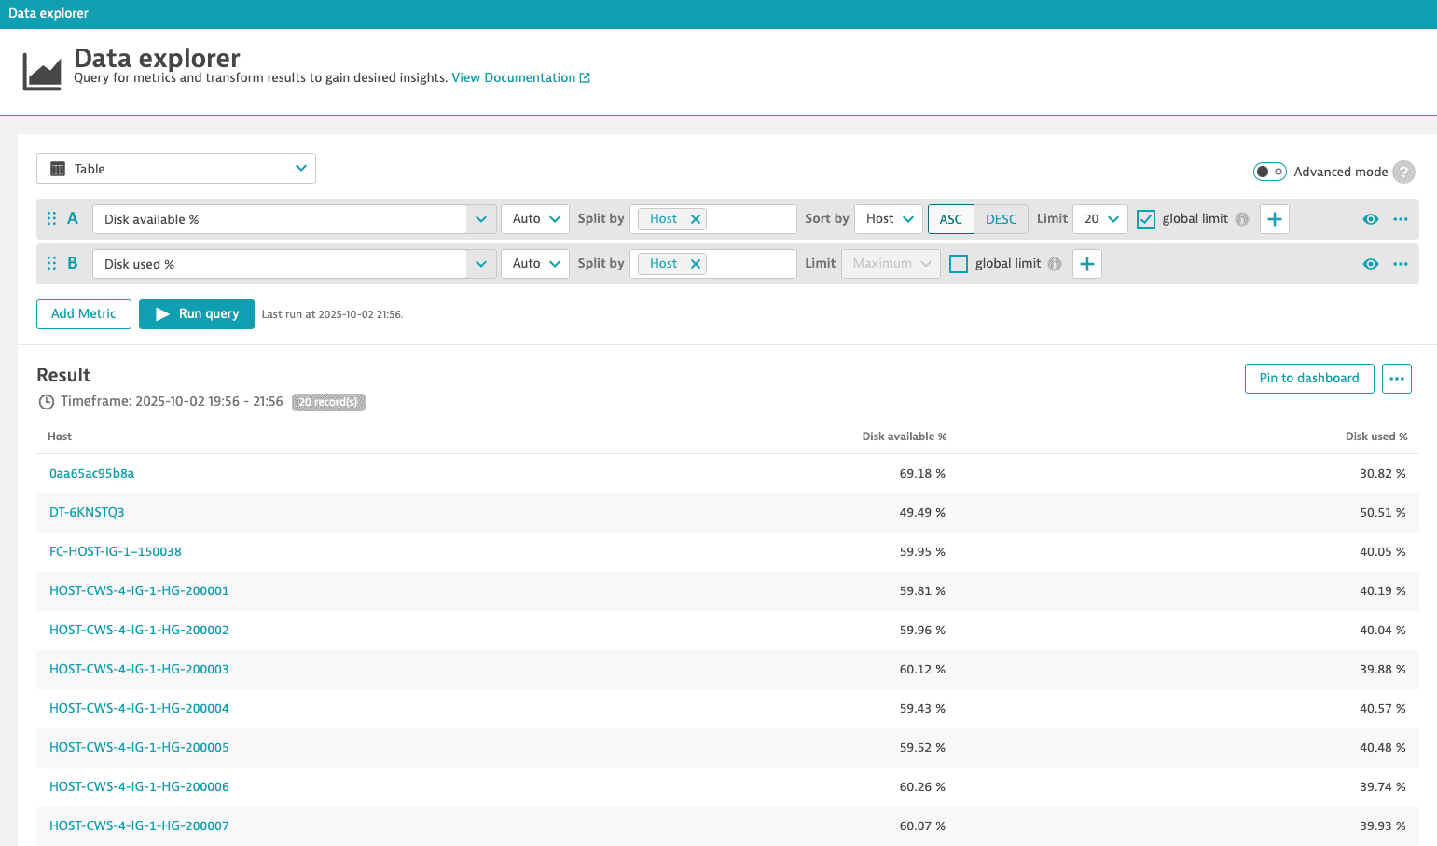Click the Disk used % column header

click(1376, 437)
